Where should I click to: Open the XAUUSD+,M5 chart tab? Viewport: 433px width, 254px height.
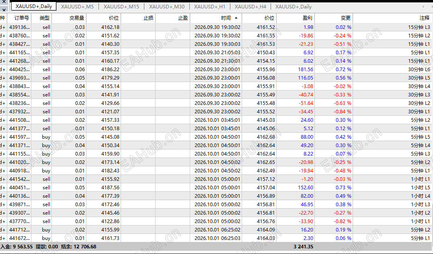click(x=77, y=6)
